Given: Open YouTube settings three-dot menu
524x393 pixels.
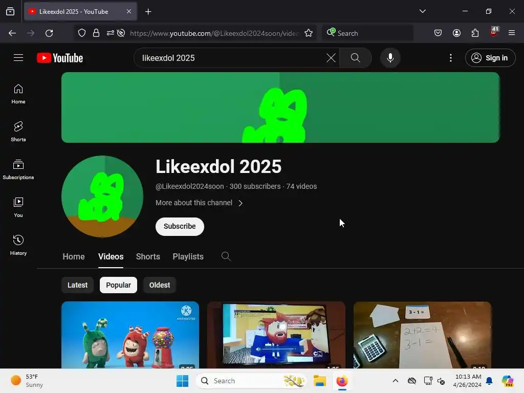Looking at the screenshot, I should coord(450,58).
